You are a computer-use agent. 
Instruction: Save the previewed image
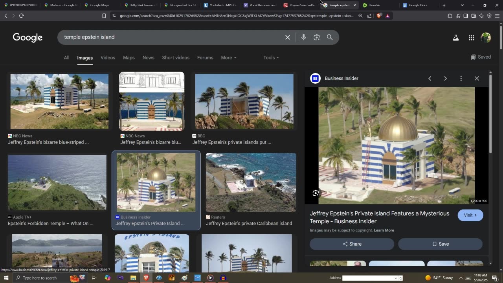440,244
